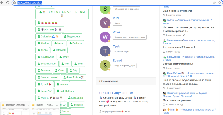223x115 pixels.
Task: Open Vupi's purple V avatar
Action: pos(105,22)
